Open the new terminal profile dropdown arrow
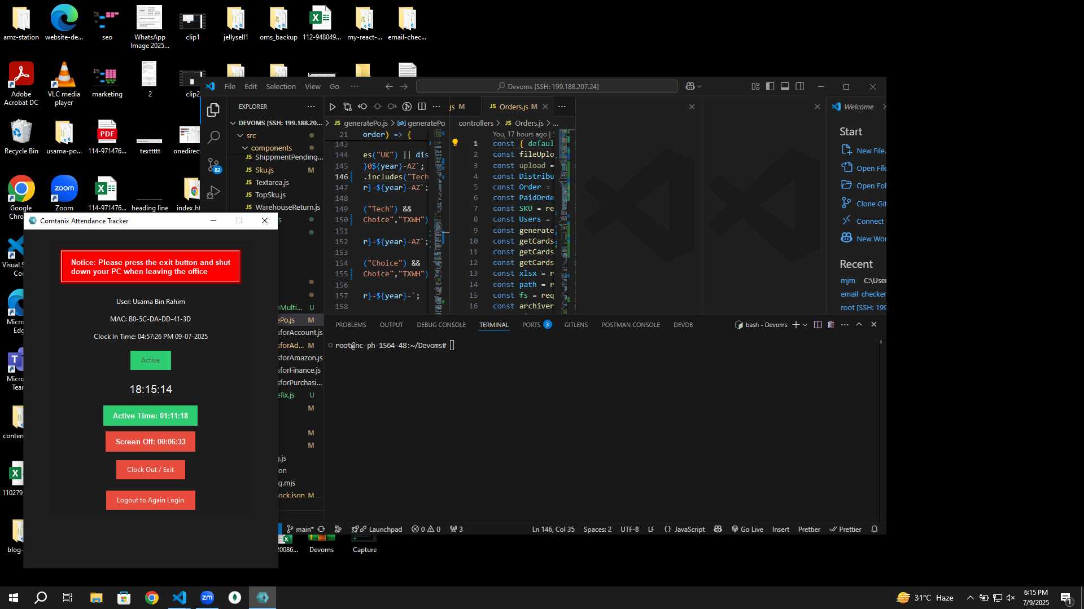Image resolution: width=1084 pixels, height=609 pixels. (805, 325)
